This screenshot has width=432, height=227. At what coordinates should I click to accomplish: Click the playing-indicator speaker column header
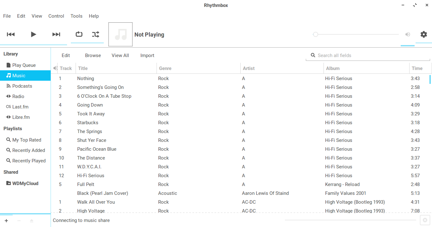pos(55,68)
